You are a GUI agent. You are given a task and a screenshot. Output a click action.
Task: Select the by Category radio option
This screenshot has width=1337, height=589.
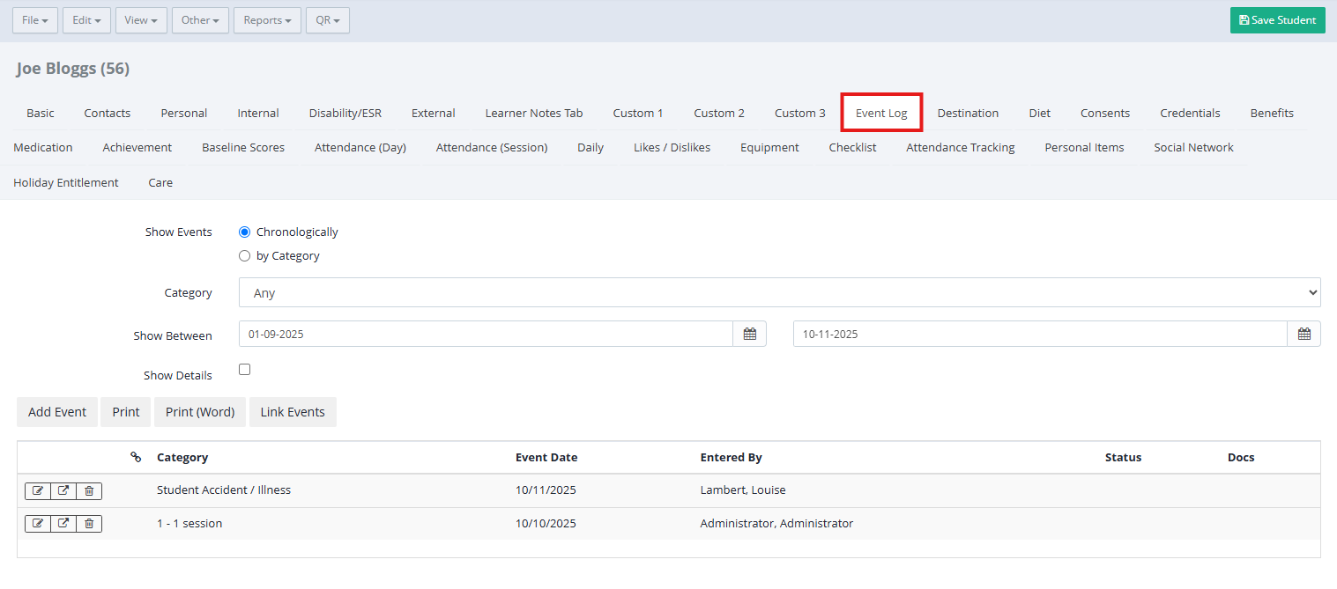tap(245, 256)
